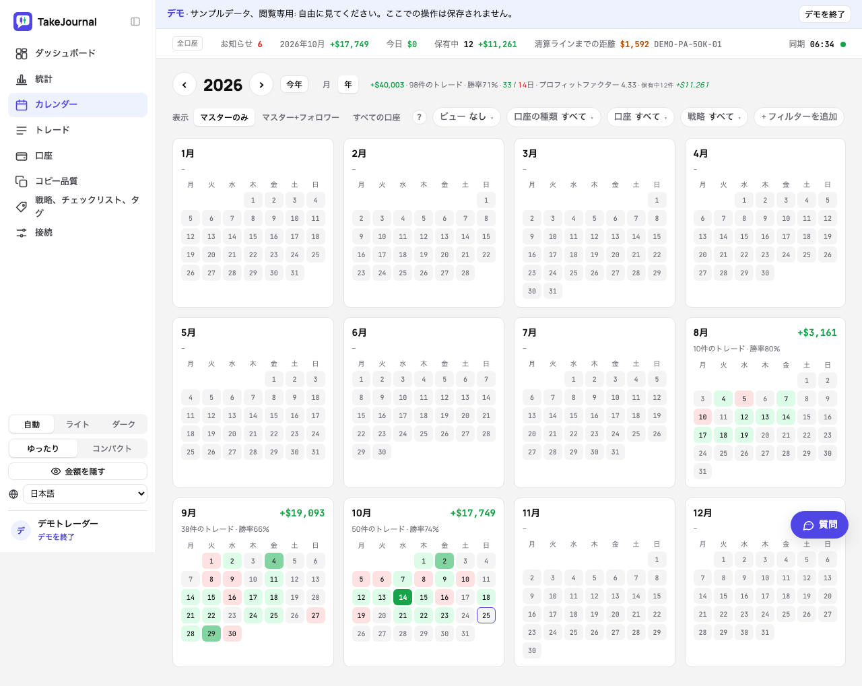
Task: Open the 戦略 すべて dropdown
Action: (x=714, y=116)
